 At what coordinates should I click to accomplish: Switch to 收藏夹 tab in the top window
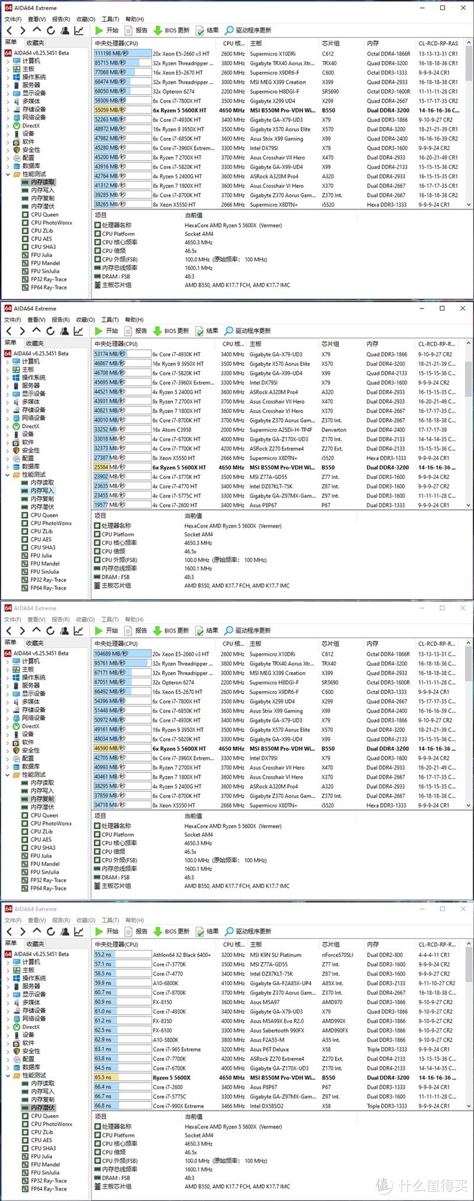coord(35,43)
